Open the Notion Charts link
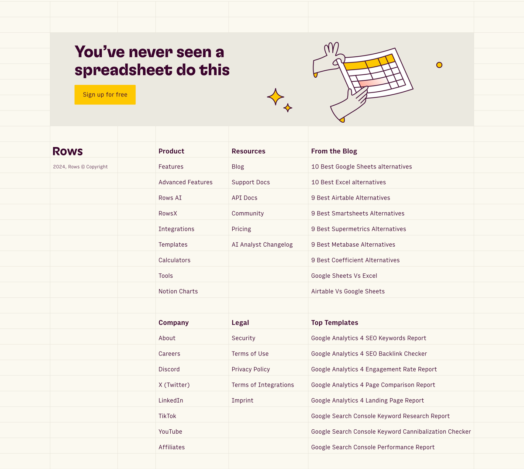This screenshot has width=524, height=469. tap(178, 291)
